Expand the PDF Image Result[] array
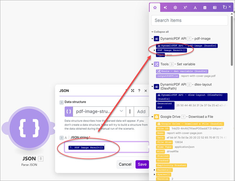This screenshot has width=235, height=181. [155, 50]
